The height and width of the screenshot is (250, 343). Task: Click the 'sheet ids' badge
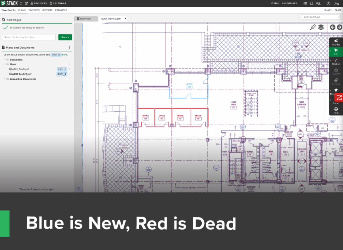pos(56,55)
